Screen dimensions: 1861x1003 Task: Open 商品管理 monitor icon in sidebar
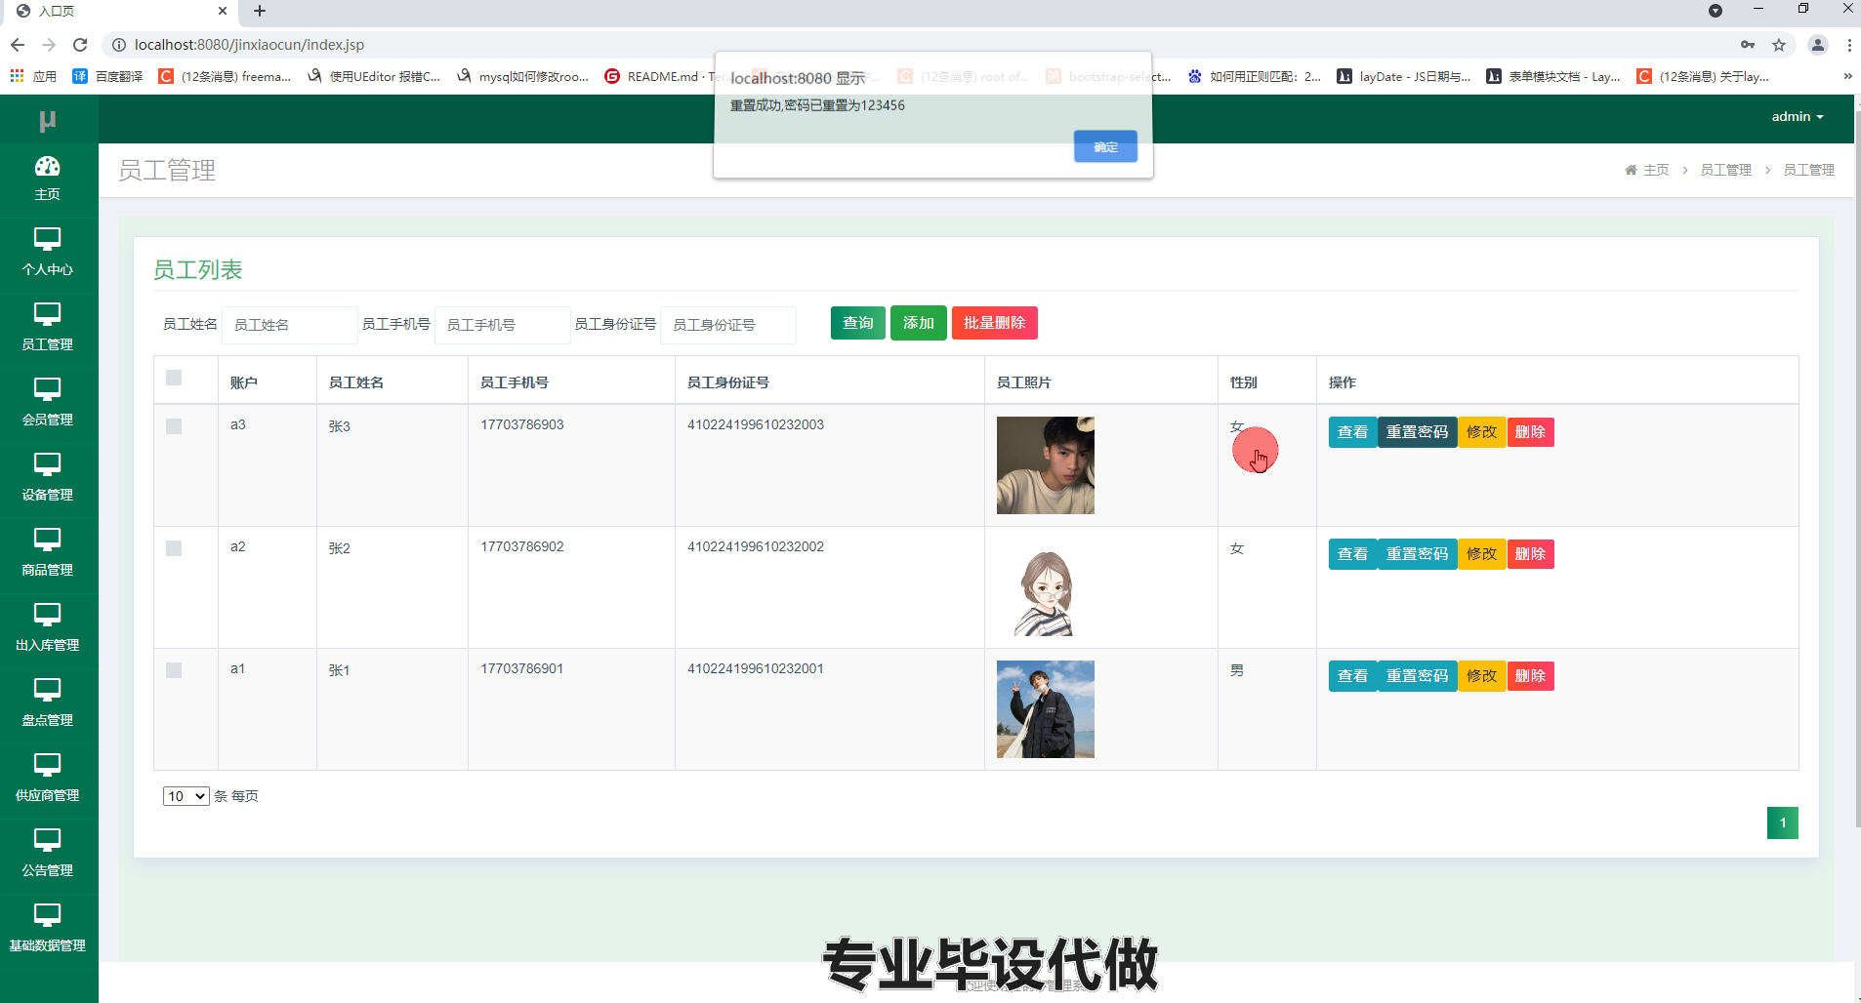pyautogui.click(x=47, y=540)
